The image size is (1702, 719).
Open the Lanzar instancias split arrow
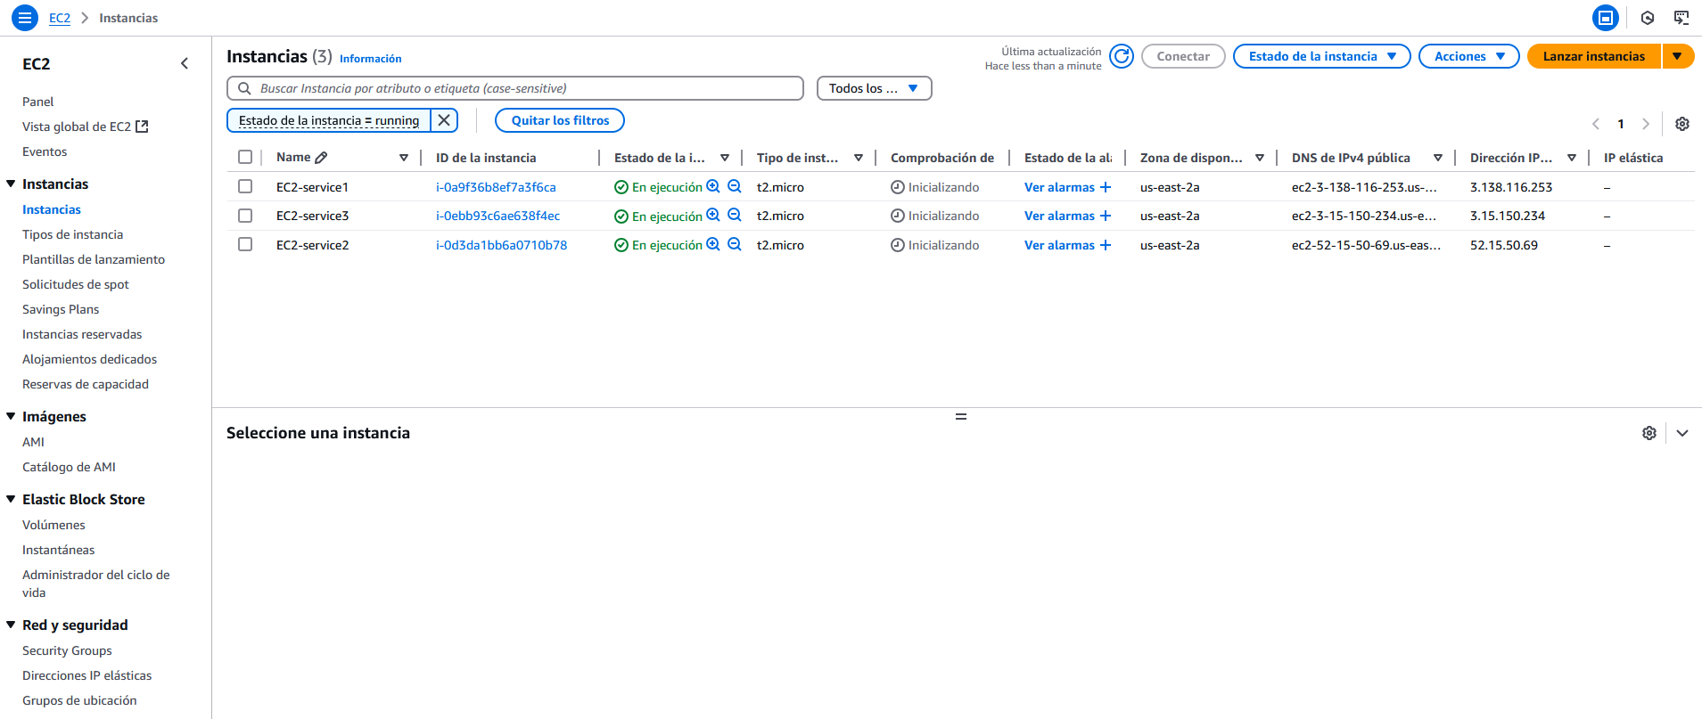(1677, 56)
